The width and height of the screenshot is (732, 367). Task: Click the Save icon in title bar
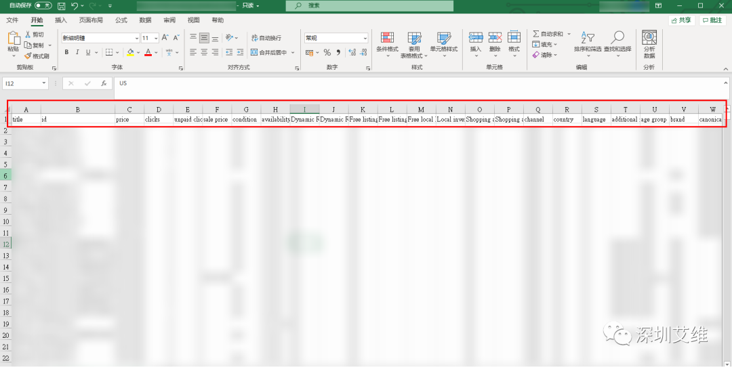pyautogui.click(x=61, y=5)
